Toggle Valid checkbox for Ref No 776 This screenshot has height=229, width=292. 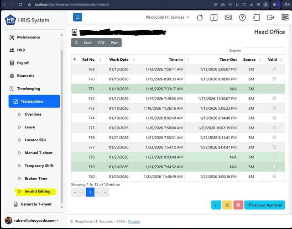tap(274, 137)
